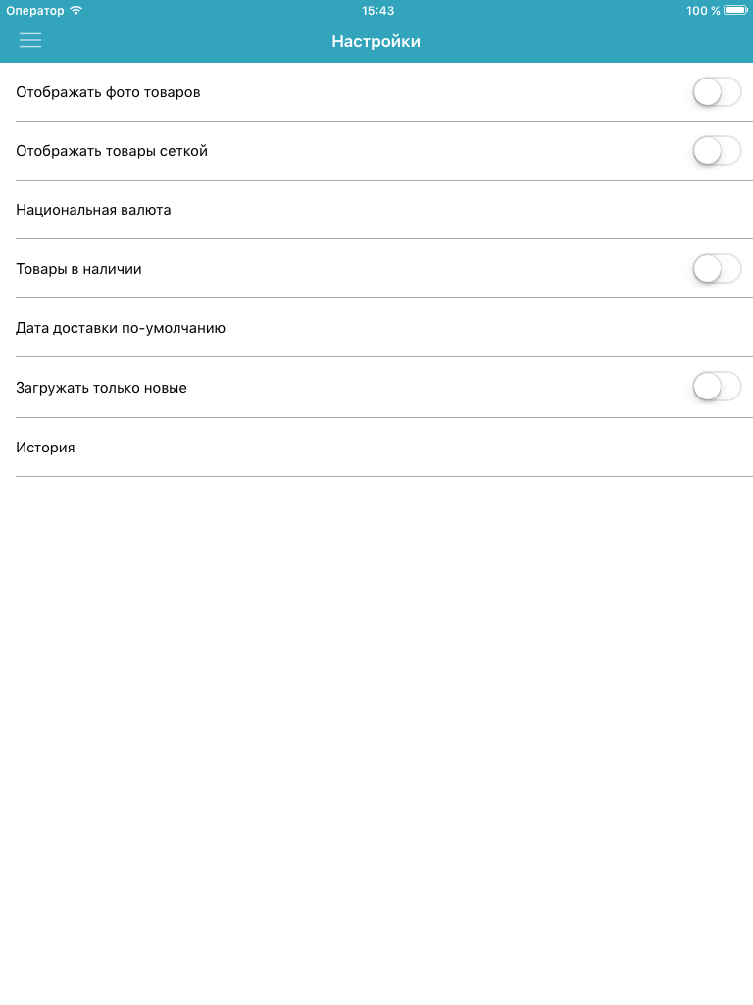Turn on Товары в наличии switch
The image size is (753, 1005).
(717, 269)
